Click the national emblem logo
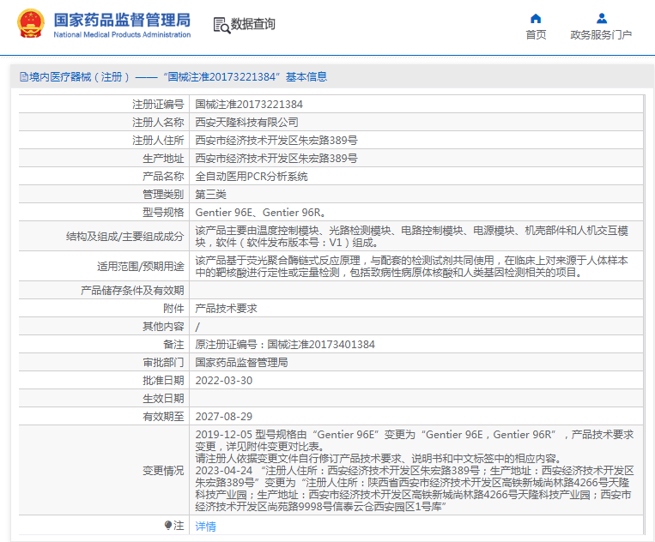This screenshot has width=655, height=542. tap(31, 23)
